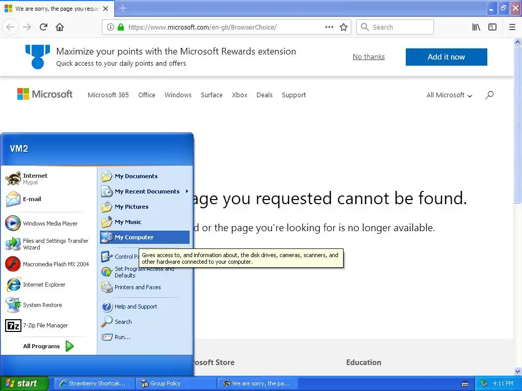
Task: Switch to 'We are sorry' taskbar window
Action: point(257,383)
